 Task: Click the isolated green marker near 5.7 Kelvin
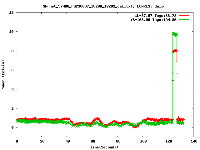173,73
